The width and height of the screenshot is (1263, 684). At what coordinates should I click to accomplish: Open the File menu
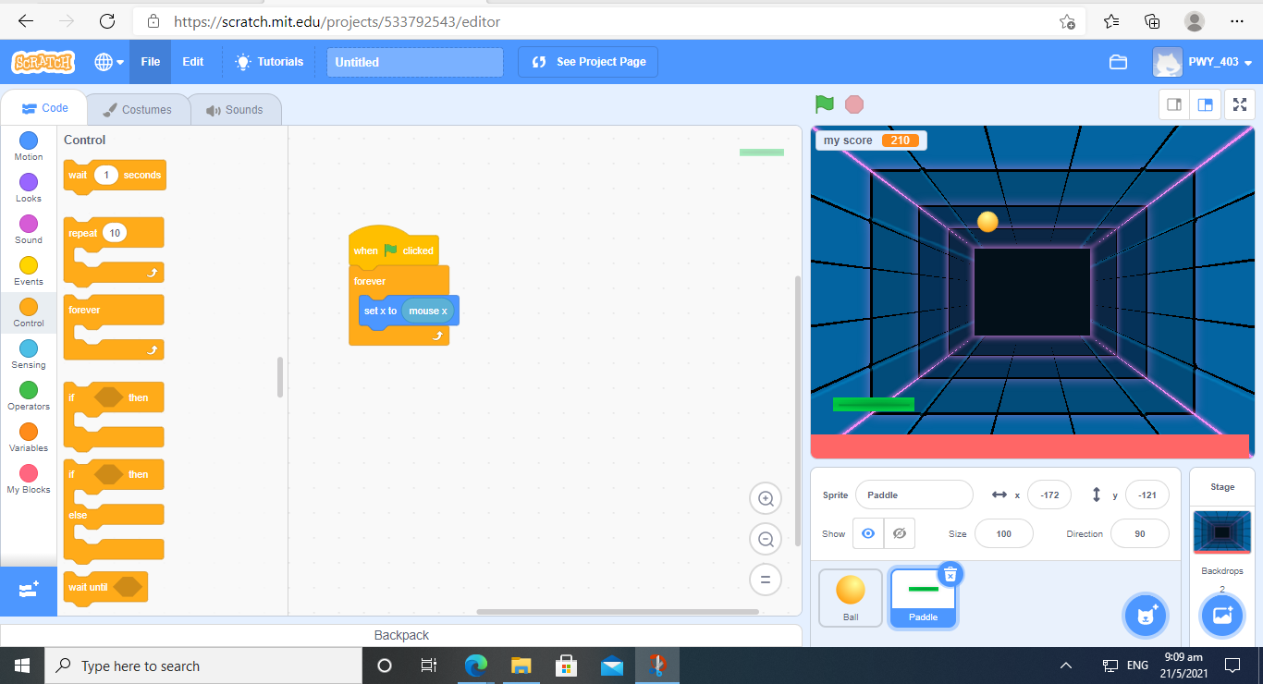point(150,62)
